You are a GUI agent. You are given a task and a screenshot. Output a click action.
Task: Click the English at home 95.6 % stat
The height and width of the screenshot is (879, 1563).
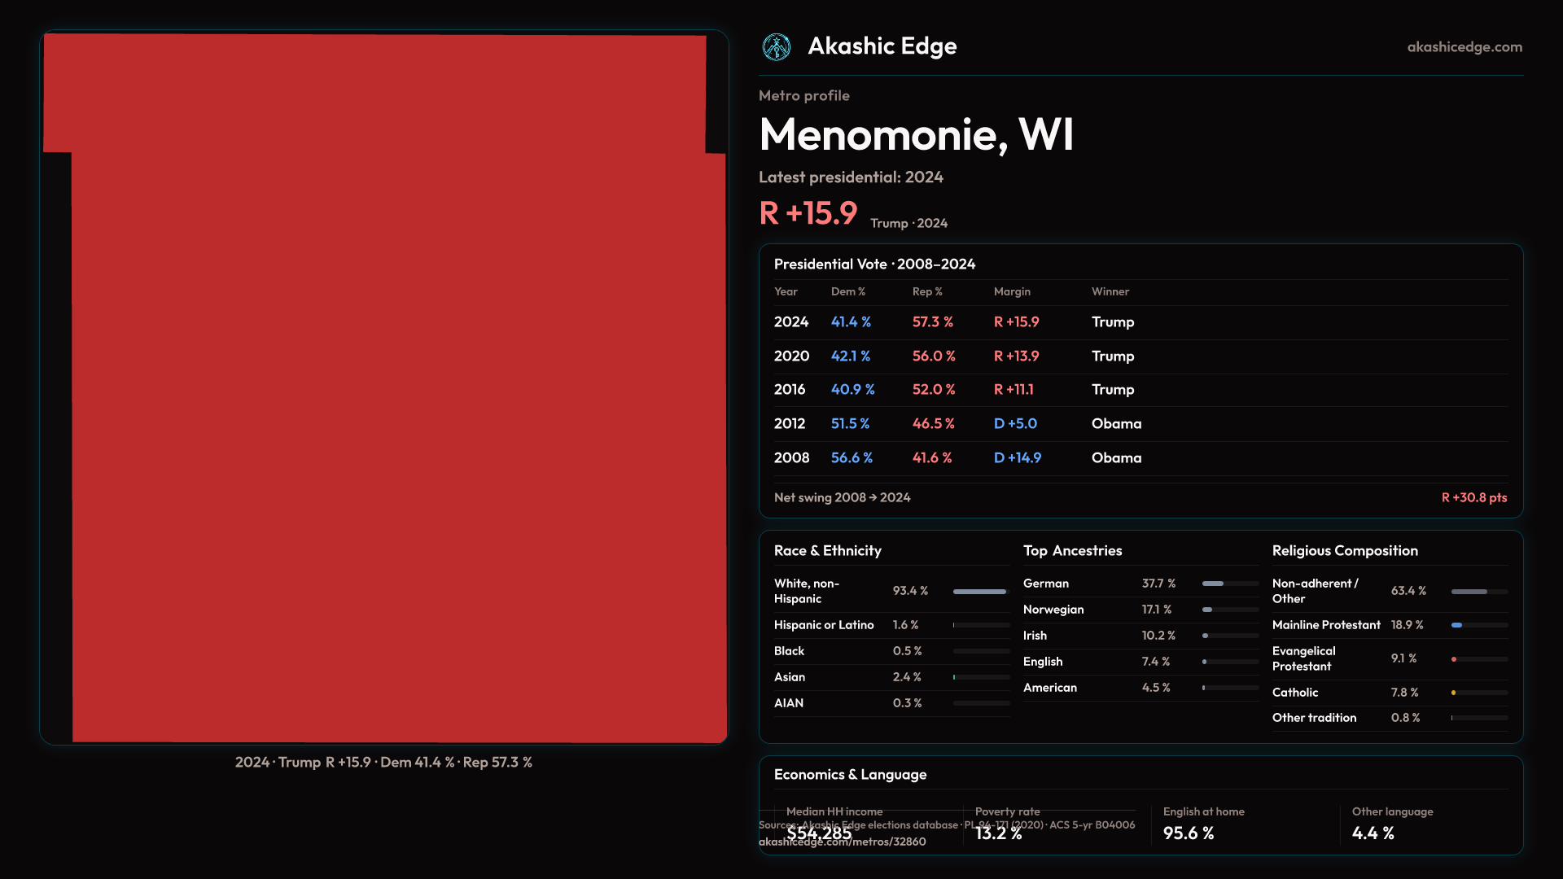(1188, 833)
